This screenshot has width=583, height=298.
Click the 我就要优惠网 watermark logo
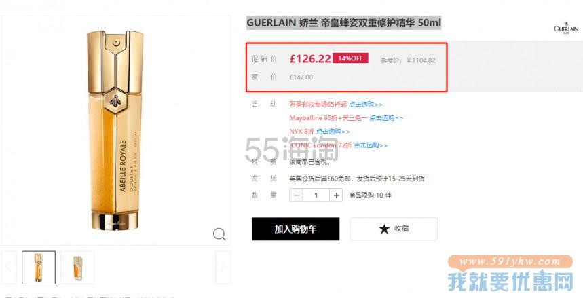coord(510,274)
